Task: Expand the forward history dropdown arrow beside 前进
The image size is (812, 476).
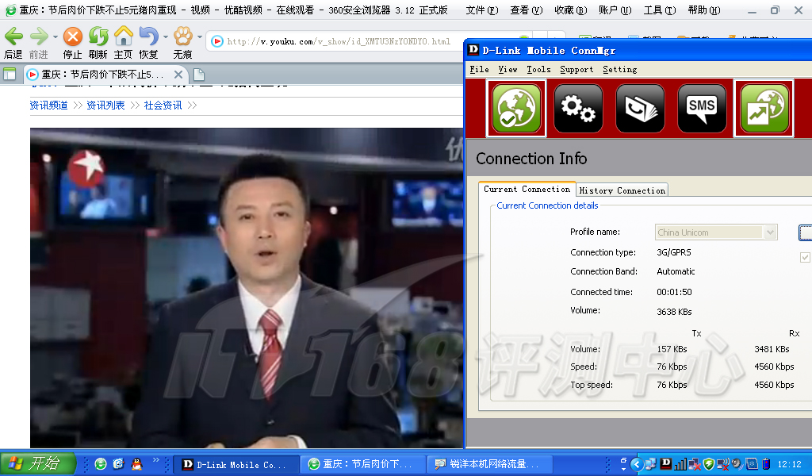Action: 56,36
